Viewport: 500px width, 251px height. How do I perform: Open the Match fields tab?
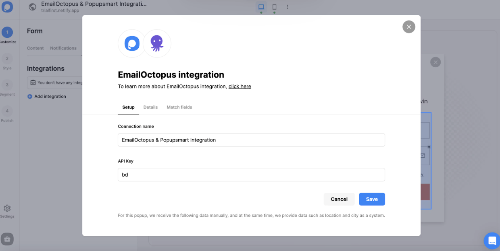(x=179, y=107)
